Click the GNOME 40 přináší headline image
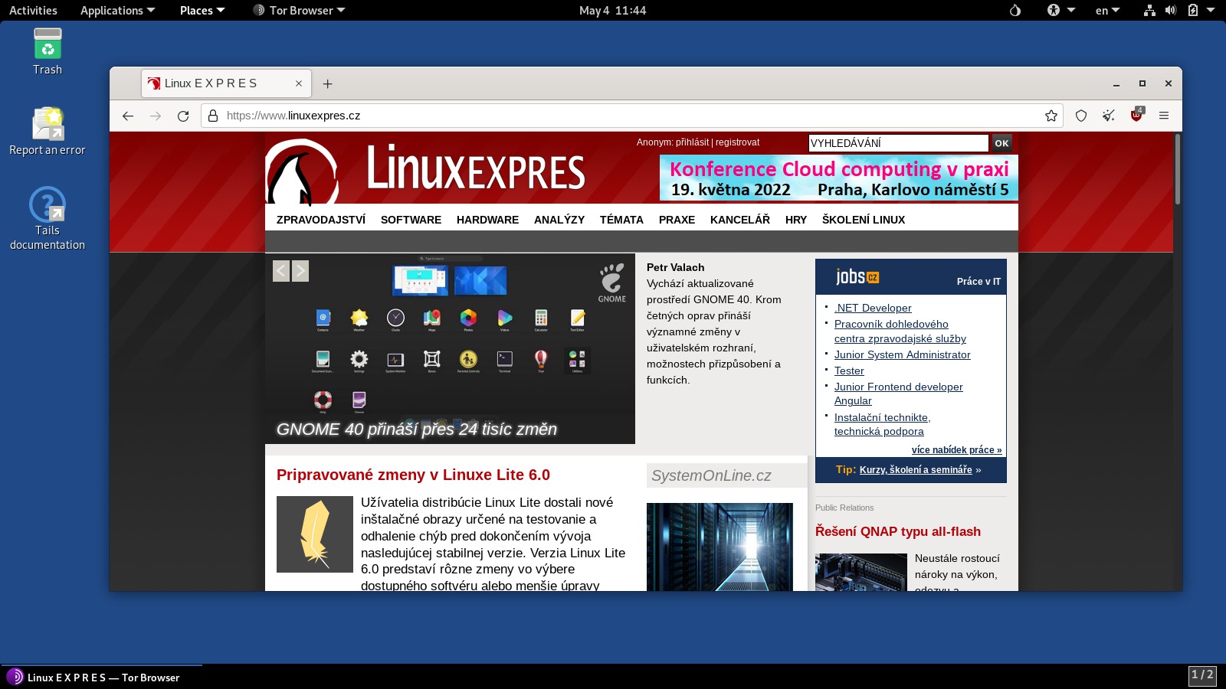 pos(450,349)
